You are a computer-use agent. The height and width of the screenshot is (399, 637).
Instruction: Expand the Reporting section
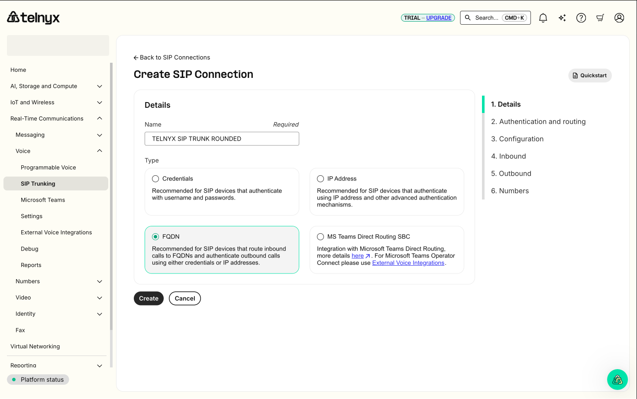100,366
